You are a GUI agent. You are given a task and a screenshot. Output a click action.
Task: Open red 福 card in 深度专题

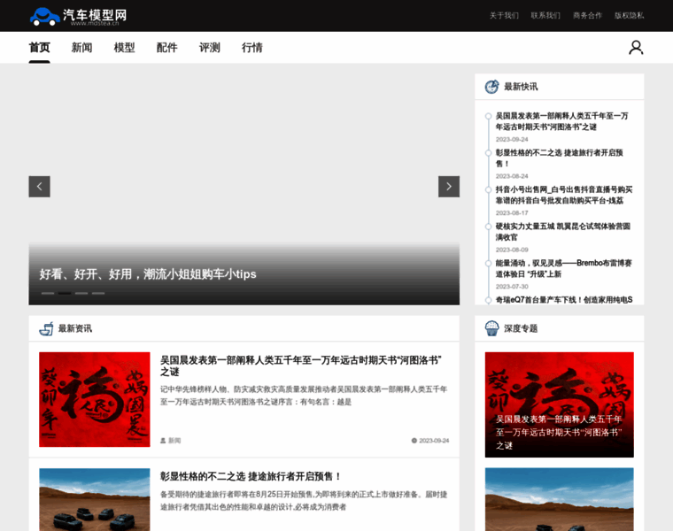coord(560,405)
